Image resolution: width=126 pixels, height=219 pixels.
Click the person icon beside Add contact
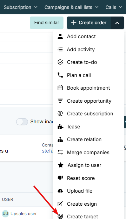(60, 36)
